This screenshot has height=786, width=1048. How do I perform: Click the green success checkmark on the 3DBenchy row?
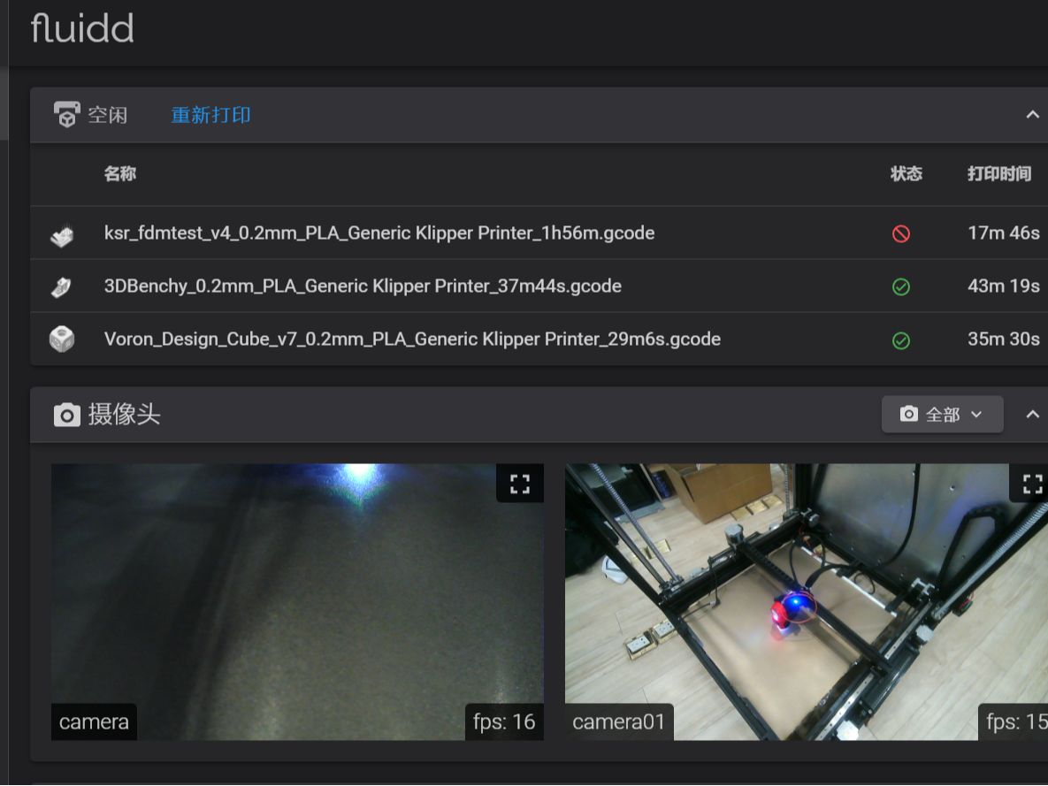tap(900, 286)
